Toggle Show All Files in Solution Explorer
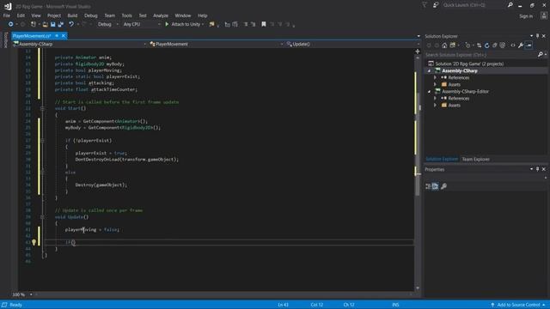Screen dimensions: 550x309 (502, 45)
